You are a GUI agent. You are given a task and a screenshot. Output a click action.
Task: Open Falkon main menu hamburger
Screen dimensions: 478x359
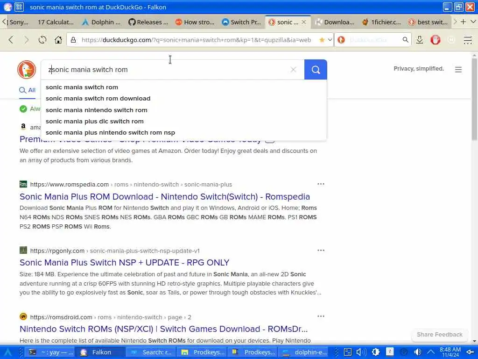pyautogui.click(x=467, y=40)
